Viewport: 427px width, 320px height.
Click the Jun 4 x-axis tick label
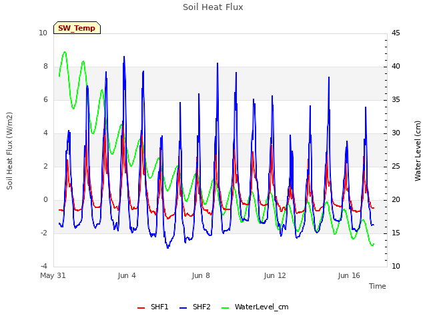click(x=127, y=275)
